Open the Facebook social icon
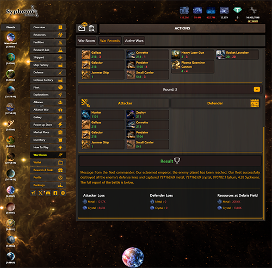Screen dimensions: 272x268 pyautogui.click(x=55, y=193)
